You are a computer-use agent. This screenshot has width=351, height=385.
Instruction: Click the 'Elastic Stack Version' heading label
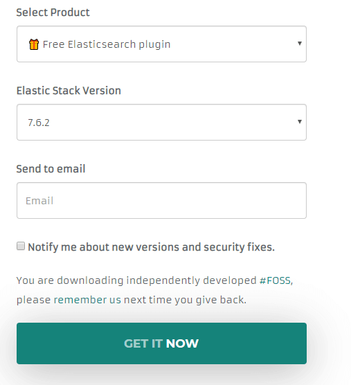tap(69, 90)
